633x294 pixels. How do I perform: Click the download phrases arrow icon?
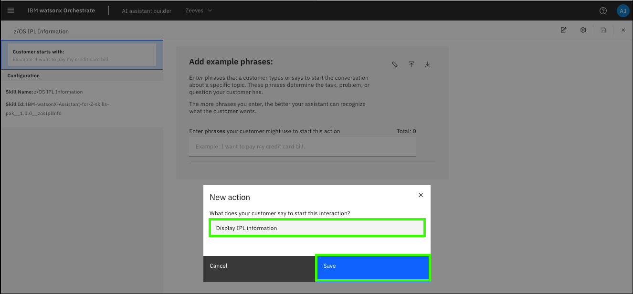[x=428, y=64]
